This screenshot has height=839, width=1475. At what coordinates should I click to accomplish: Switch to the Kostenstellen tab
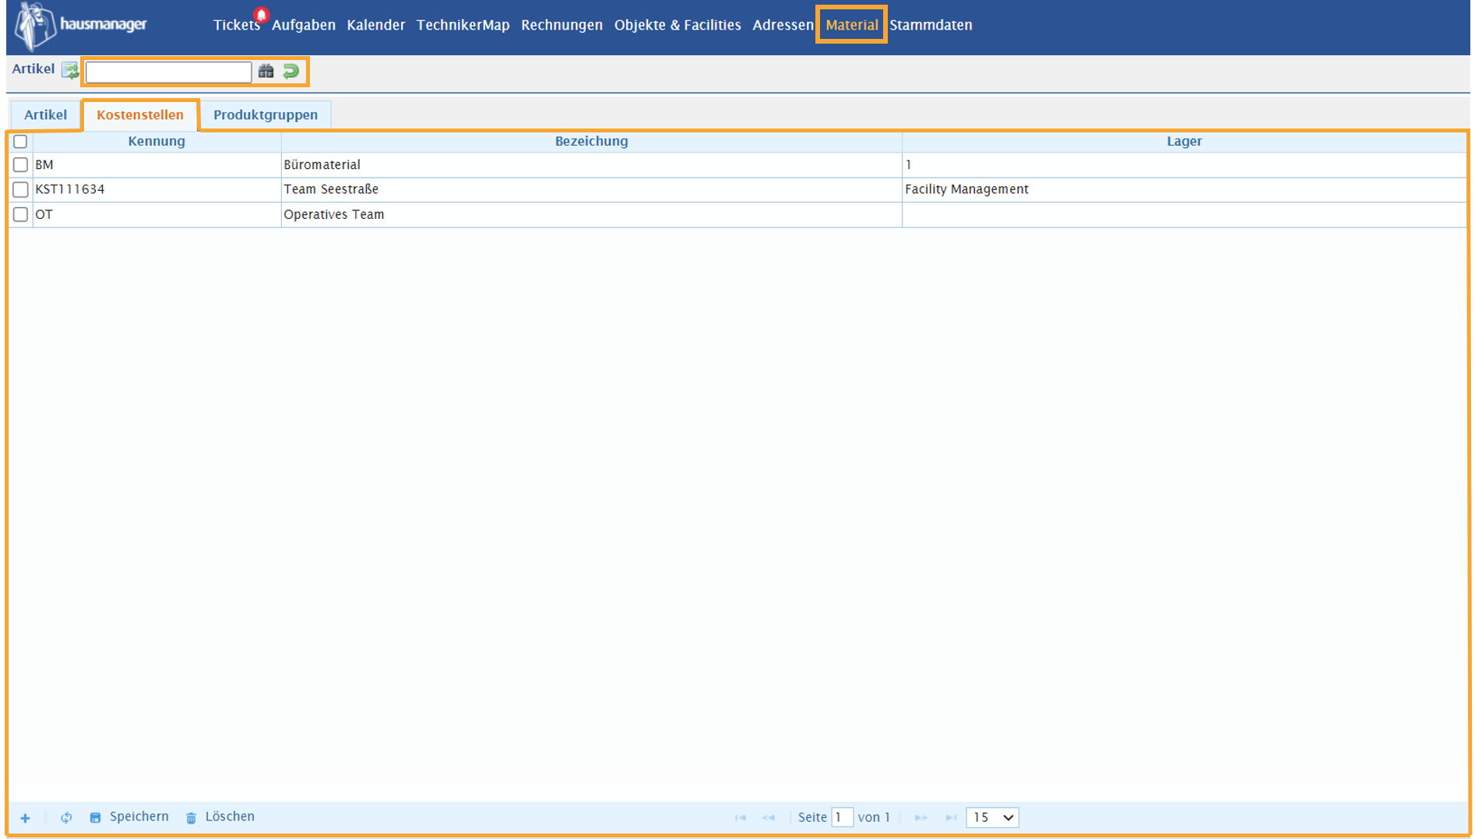140,115
